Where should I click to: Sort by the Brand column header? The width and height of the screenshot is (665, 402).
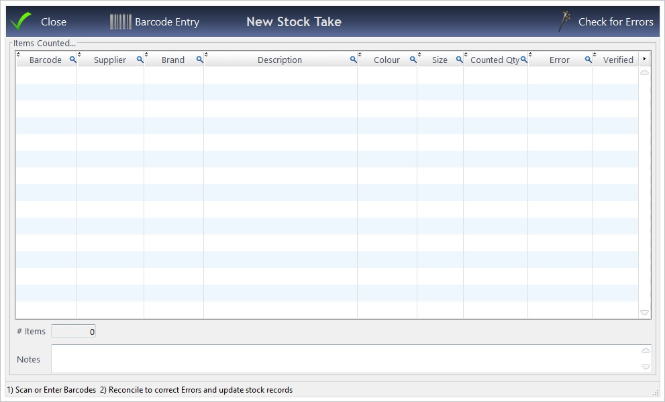[x=173, y=60]
